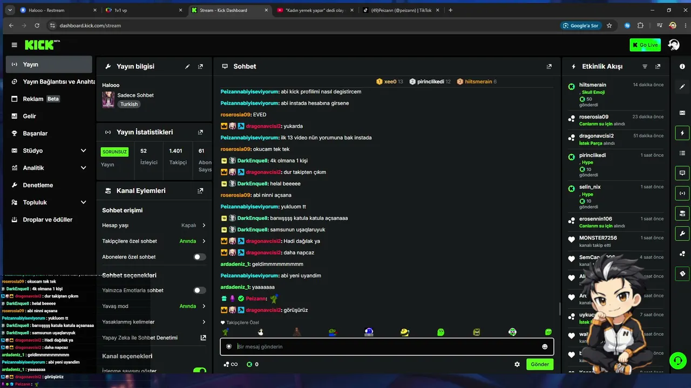The width and height of the screenshot is (691, 388).
Task: Click the chat panel scrollbar
Action: (x=559, y=310)
